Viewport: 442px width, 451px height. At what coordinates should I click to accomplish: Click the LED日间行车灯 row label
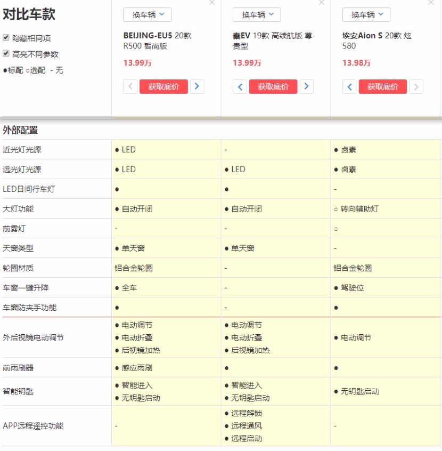point(29,189)
